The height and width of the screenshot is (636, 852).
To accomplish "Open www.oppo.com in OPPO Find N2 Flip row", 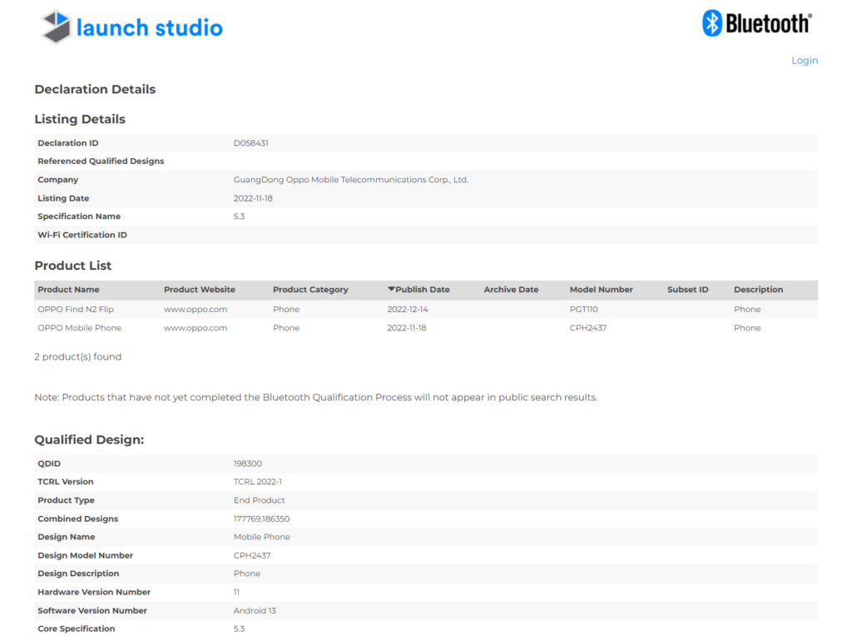I will pyautogui.click(x=195, y=310).
